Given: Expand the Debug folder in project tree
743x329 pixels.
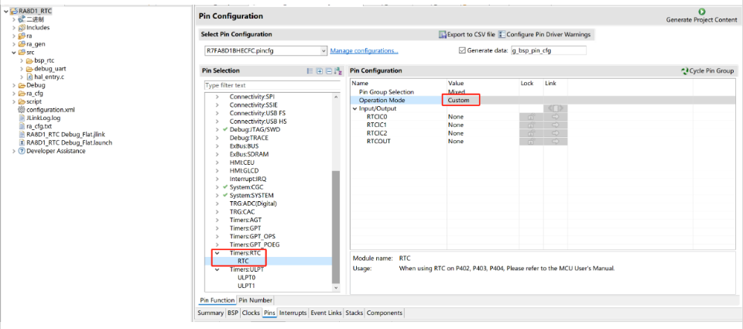Looking at the screenshot, I should coord(14,85).
